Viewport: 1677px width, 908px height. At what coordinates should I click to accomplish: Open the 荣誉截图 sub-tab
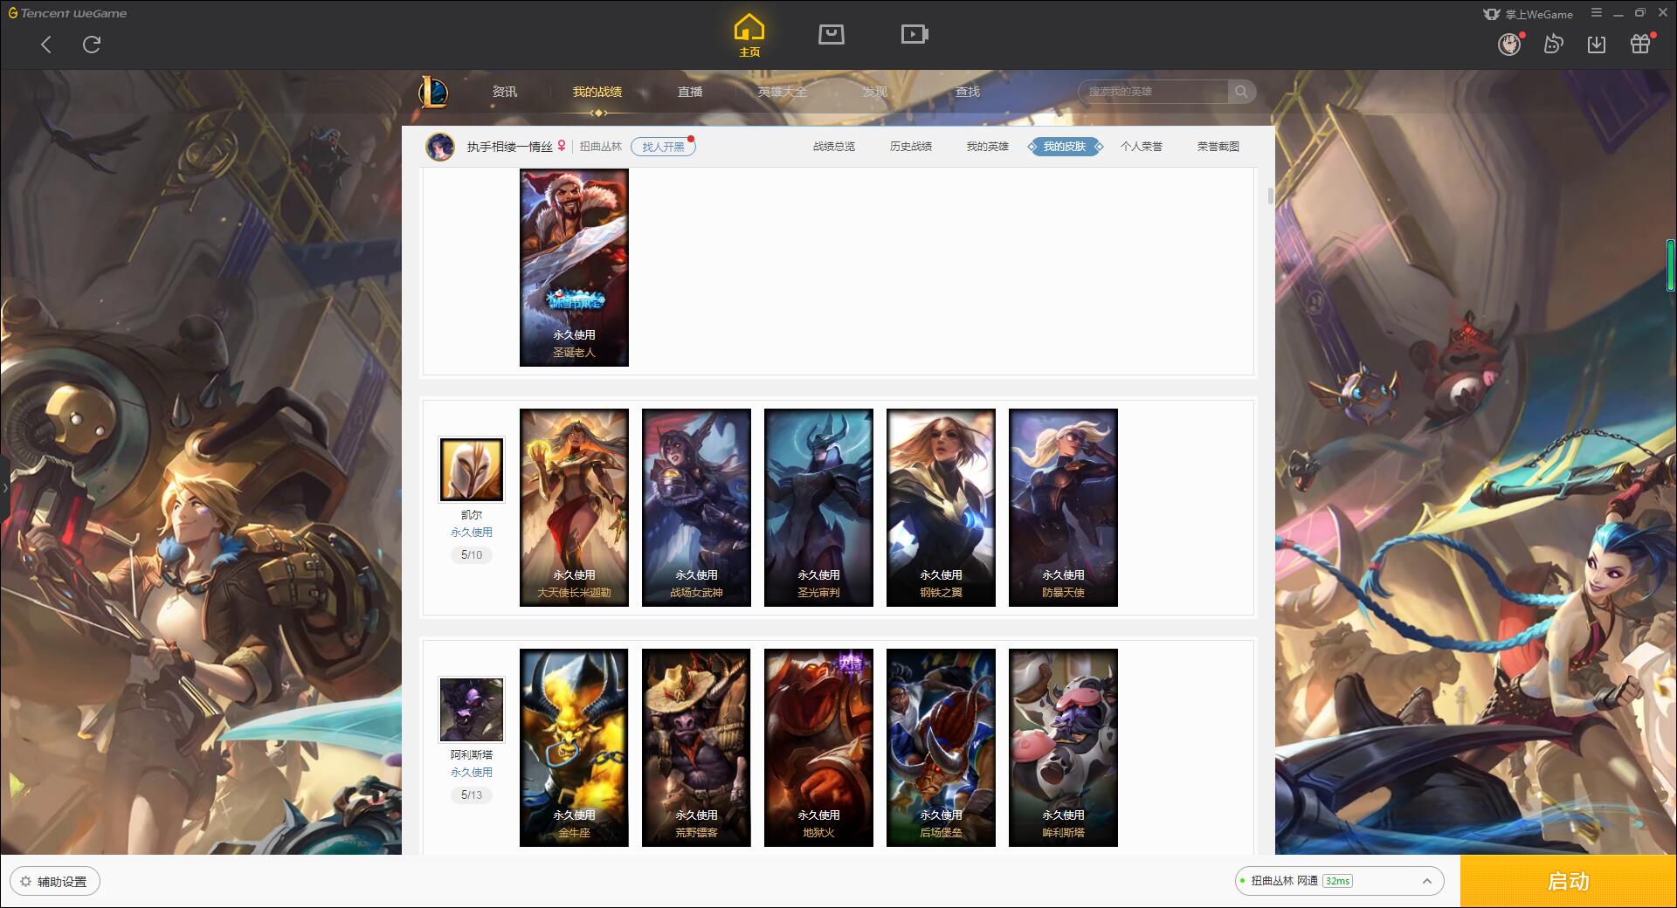tap(1218, 147)
